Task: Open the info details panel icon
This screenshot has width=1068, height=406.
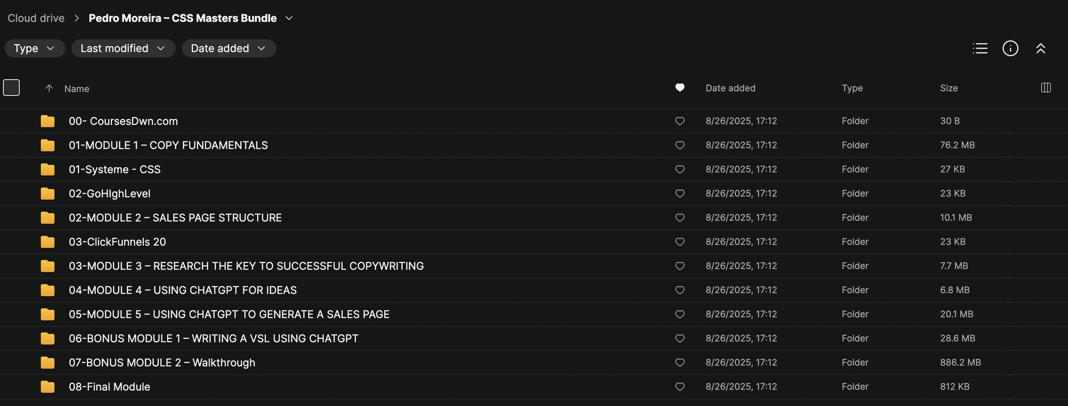Action: coord(1010,48)
